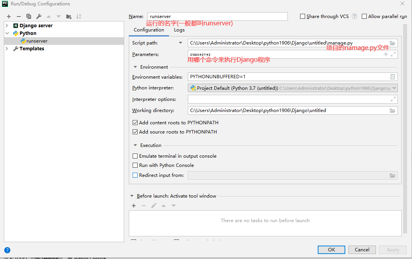Enable Emulate terminal in output console
This screenshot has height=259, width=412.
pyautogui.click(x=135, y=156)
